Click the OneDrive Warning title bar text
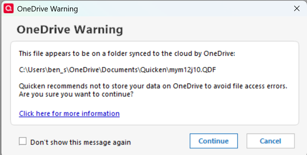Image resolution: width=307 pixels, height=155 pixels. 47,9
